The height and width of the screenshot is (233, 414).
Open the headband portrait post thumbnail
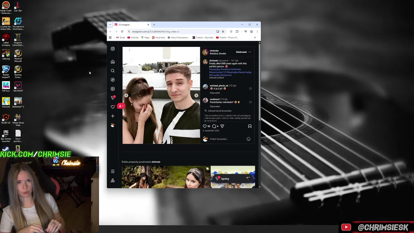[x=188, y=177]
